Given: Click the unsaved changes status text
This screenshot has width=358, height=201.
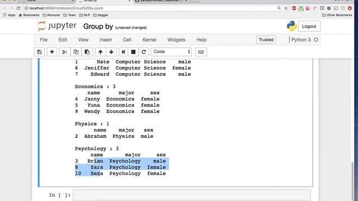Looking at the screenshot, I should (x=131, y=27).
